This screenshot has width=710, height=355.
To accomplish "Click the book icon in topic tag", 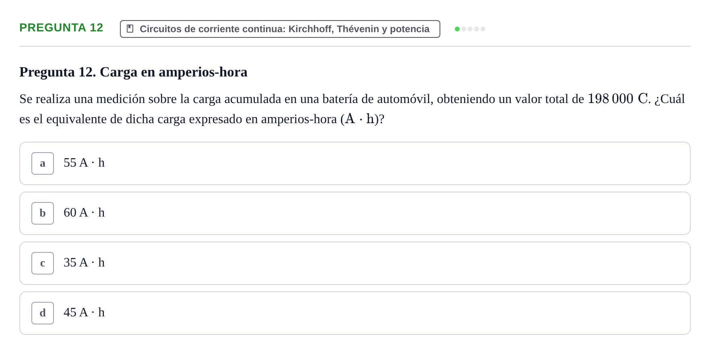I will (x=130, y=29).
